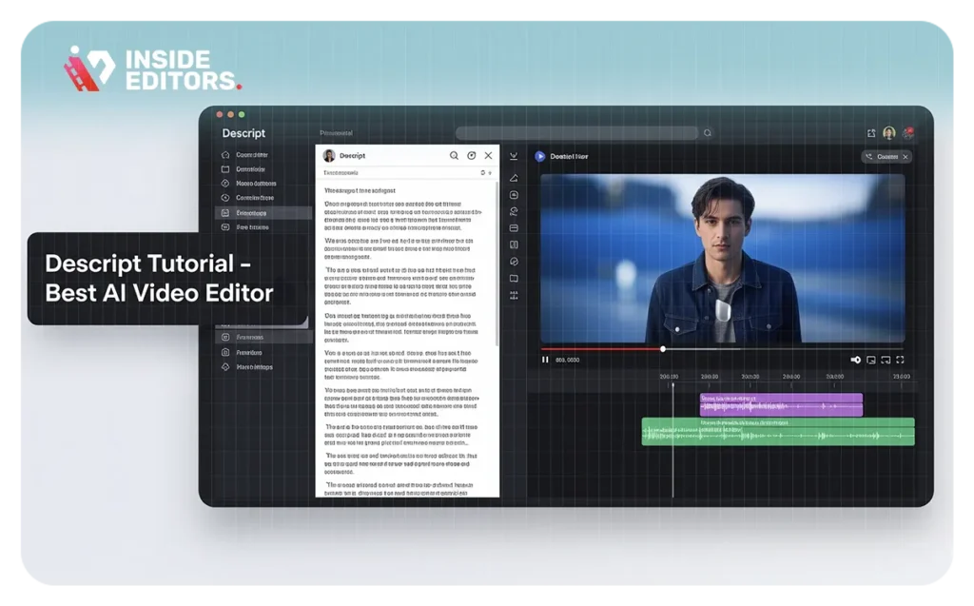Click circular refresh icon in transcript panel header
974x606 pixels.
point(472,155)
